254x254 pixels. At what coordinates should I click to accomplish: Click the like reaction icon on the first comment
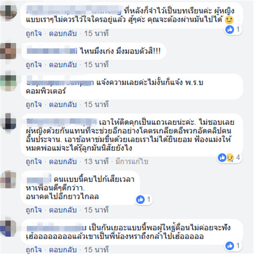tap(229, 30)
